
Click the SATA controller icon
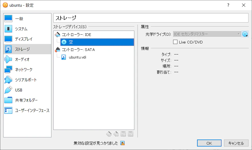pyautogui.click(x=57, y=50)
